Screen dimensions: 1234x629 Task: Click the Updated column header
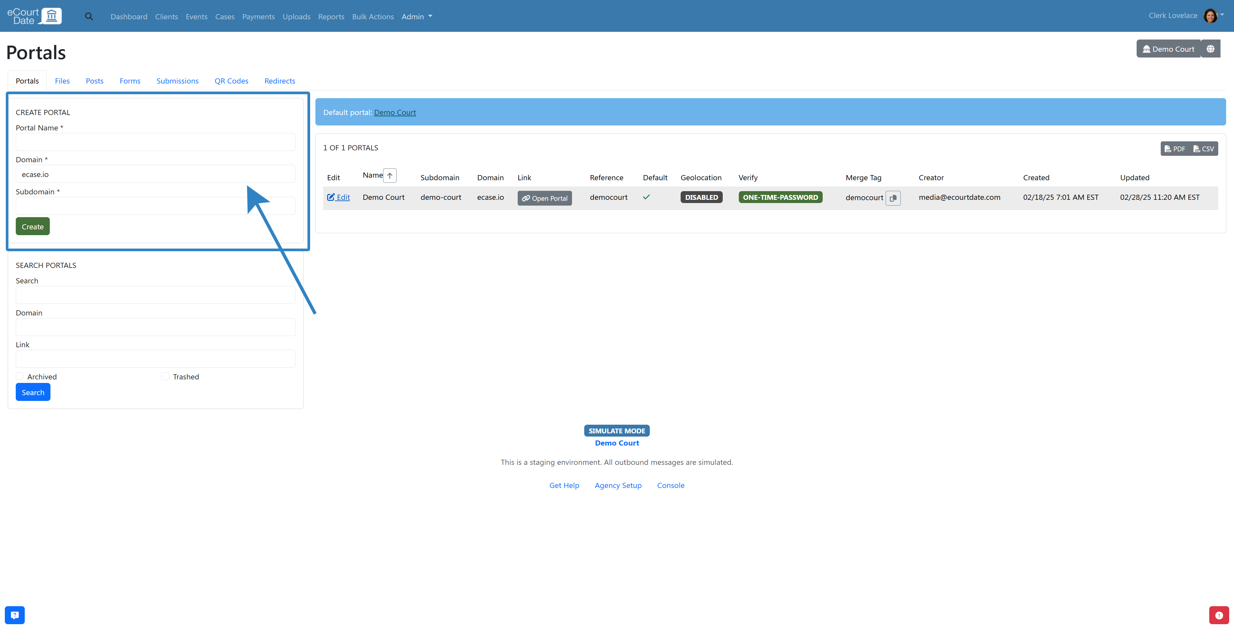click(x=1134, y=177)
